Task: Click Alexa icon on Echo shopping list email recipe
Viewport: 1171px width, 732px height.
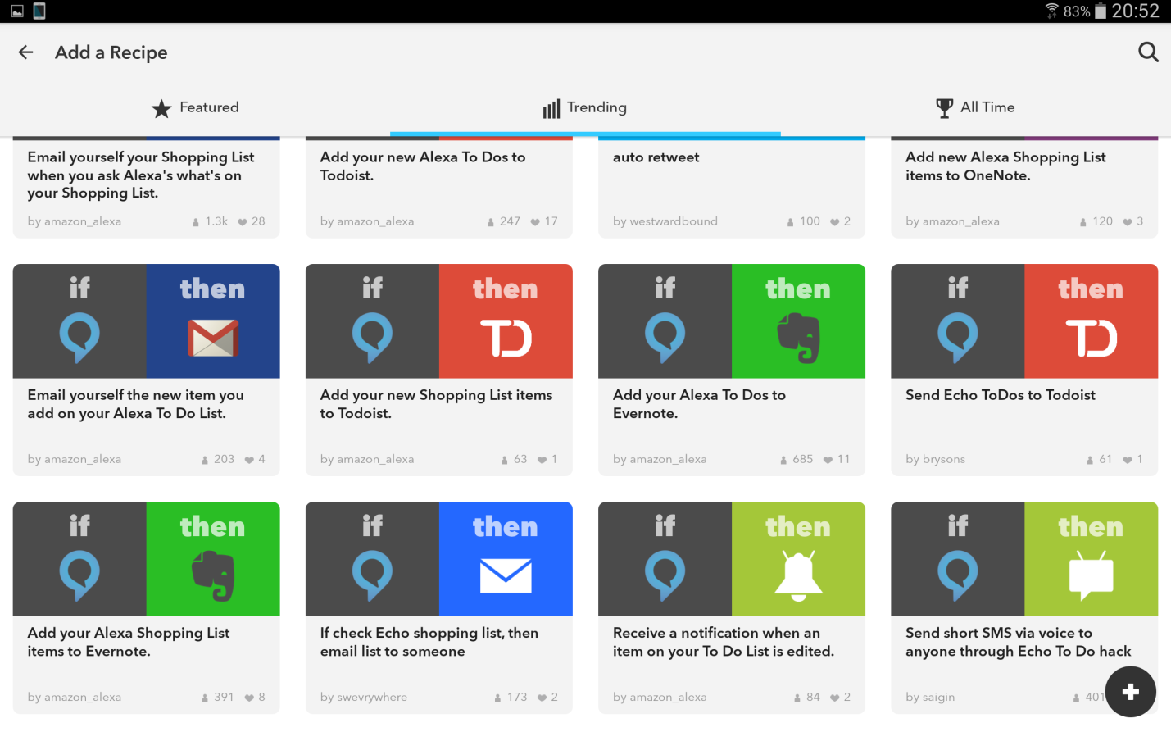Action: (x=372, y=575)
